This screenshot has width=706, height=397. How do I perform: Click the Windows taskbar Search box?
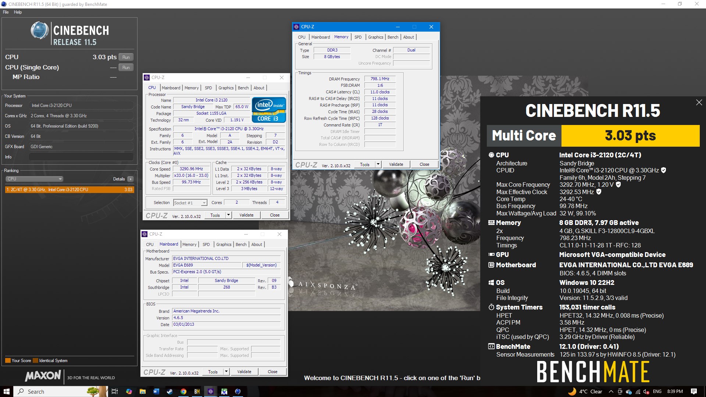pyautogui.click(x=61, y=391)
